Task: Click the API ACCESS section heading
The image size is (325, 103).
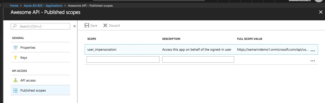Action: tap(20, 71)
